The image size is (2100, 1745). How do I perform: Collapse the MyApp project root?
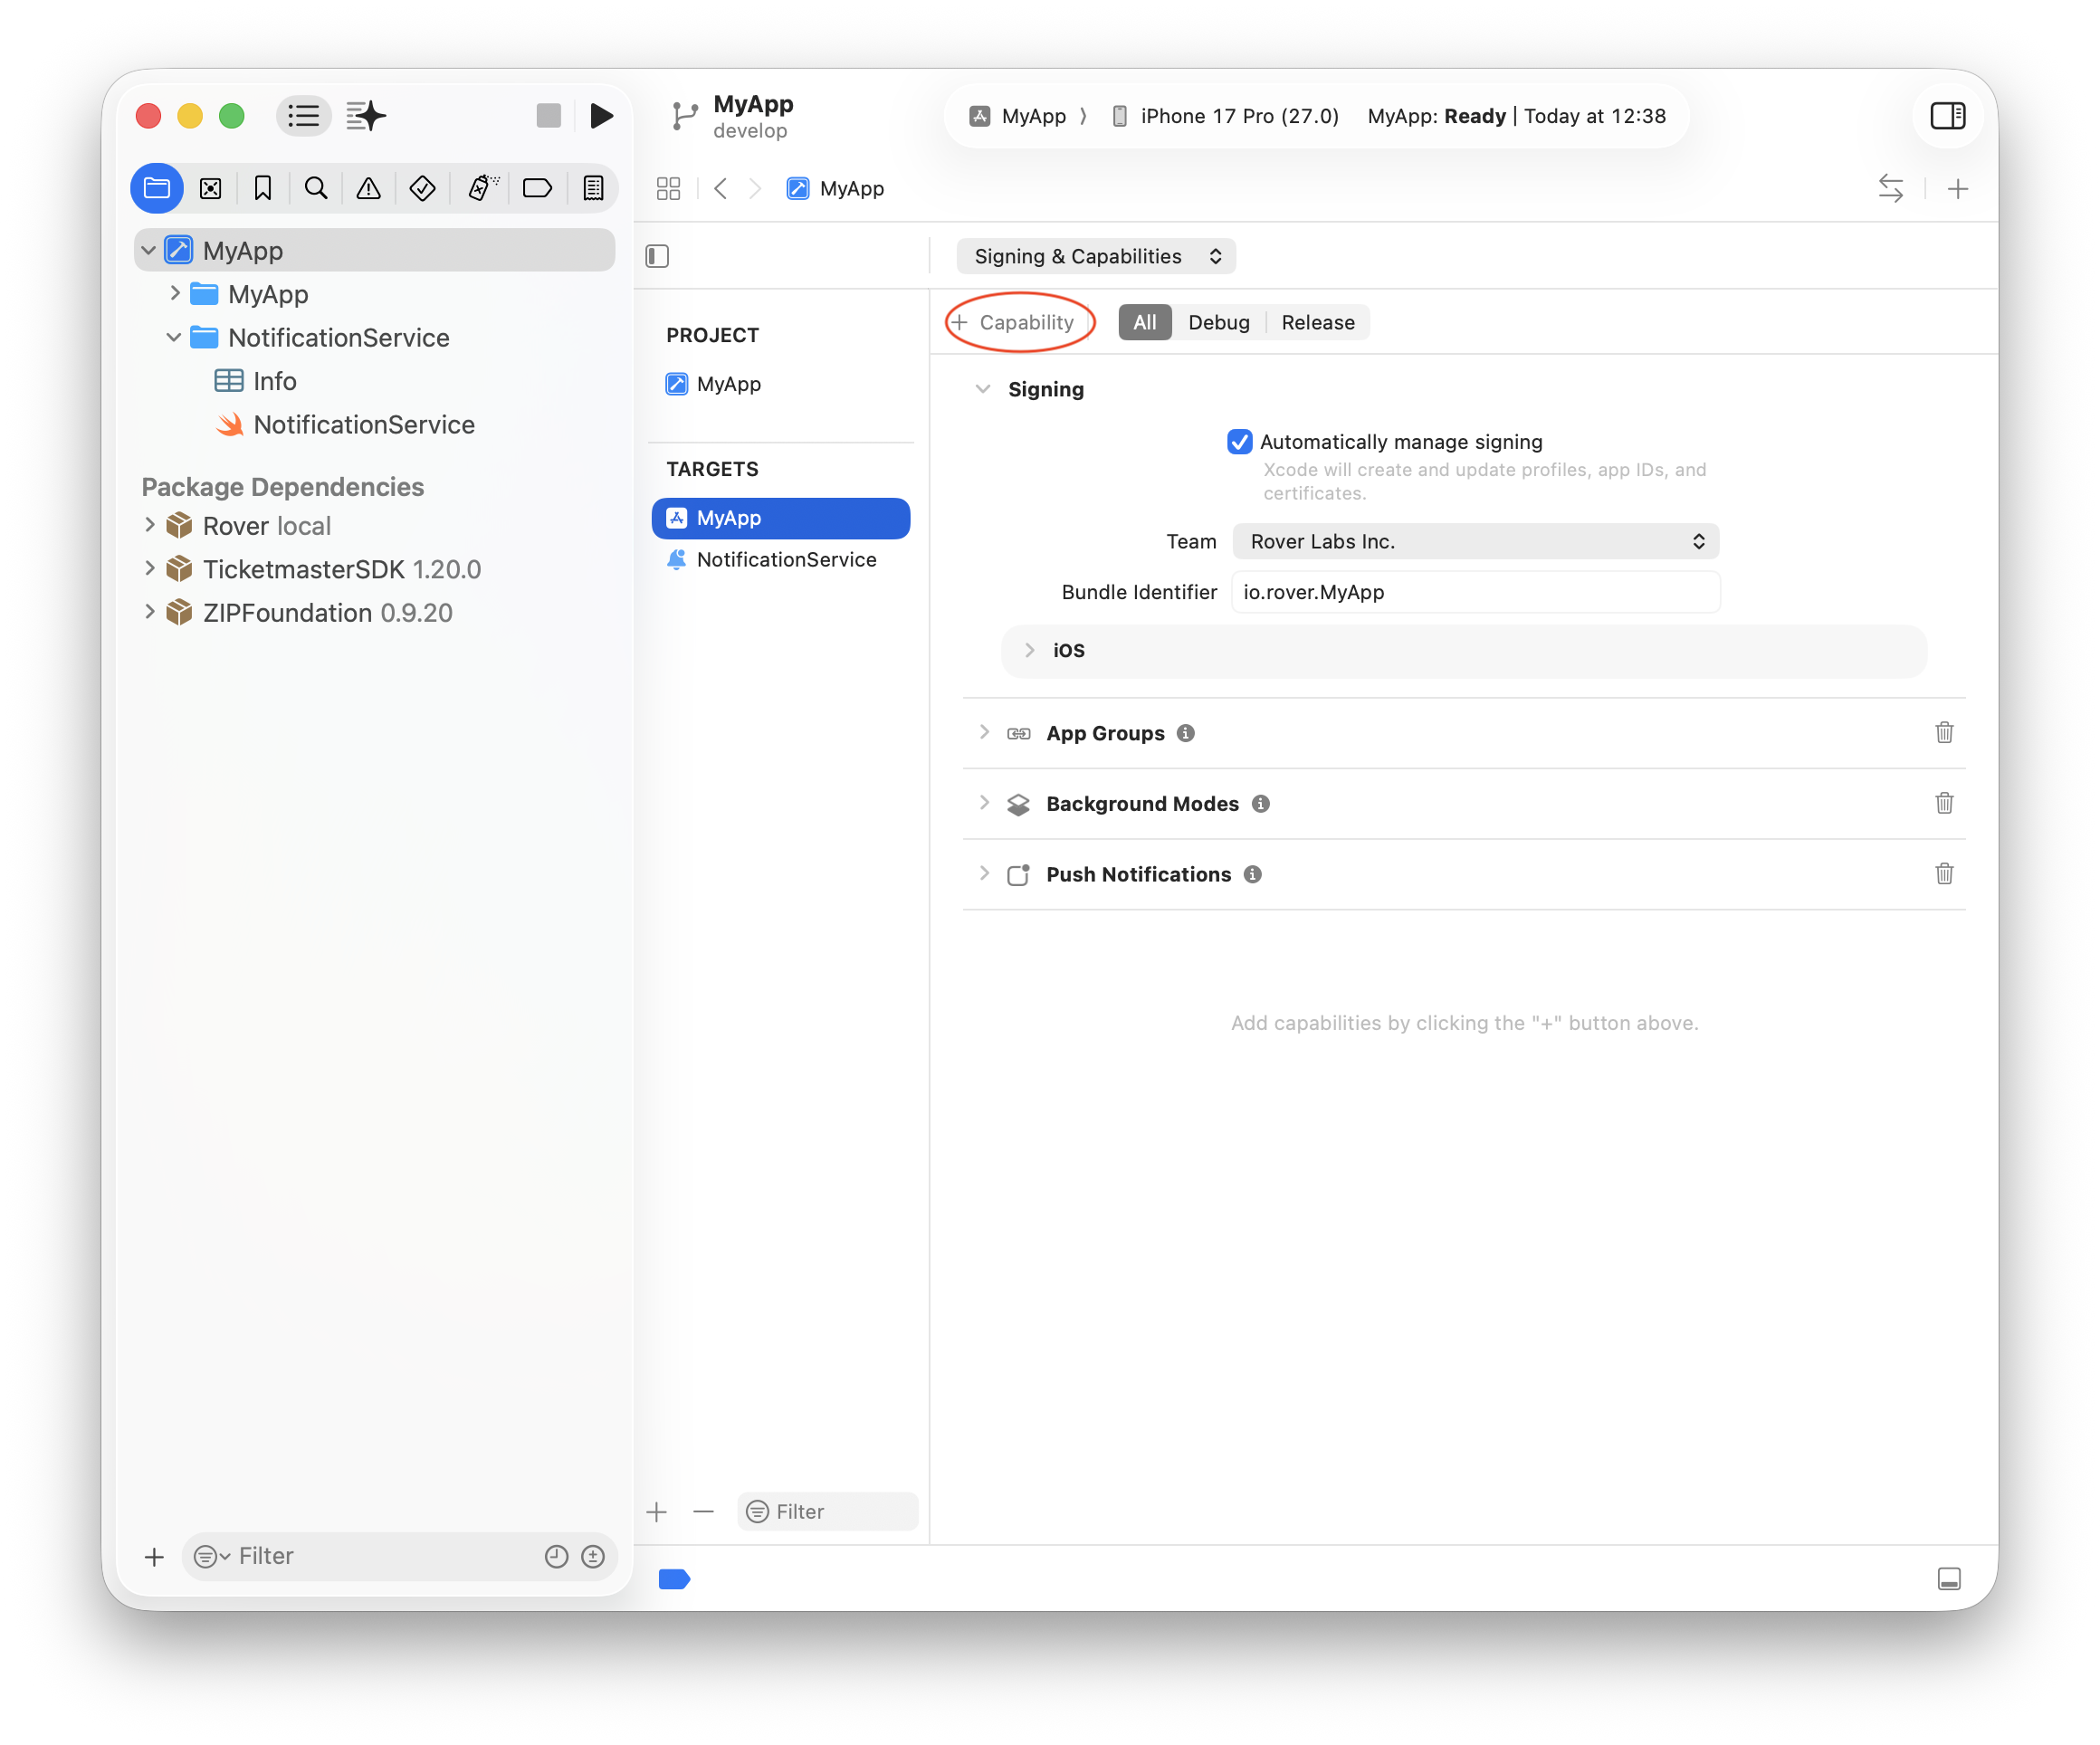click(149, 250)
